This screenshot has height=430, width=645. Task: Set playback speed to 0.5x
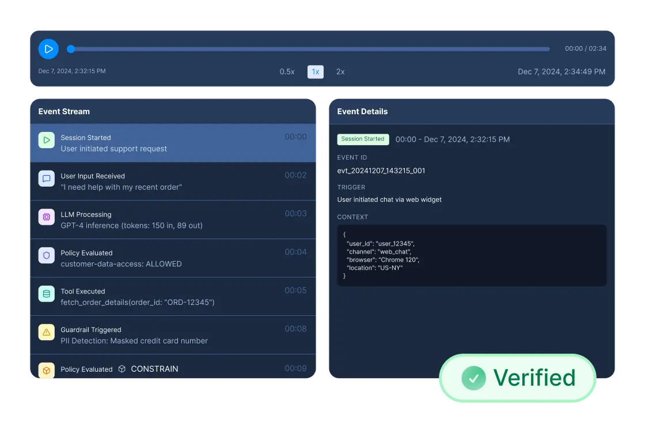click(x=287, y=71)
